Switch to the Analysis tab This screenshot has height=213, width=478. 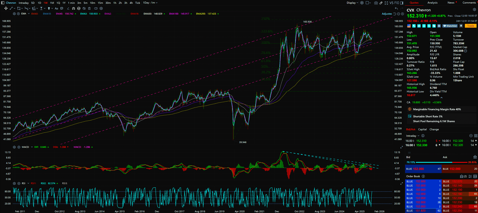pos(432,3)
